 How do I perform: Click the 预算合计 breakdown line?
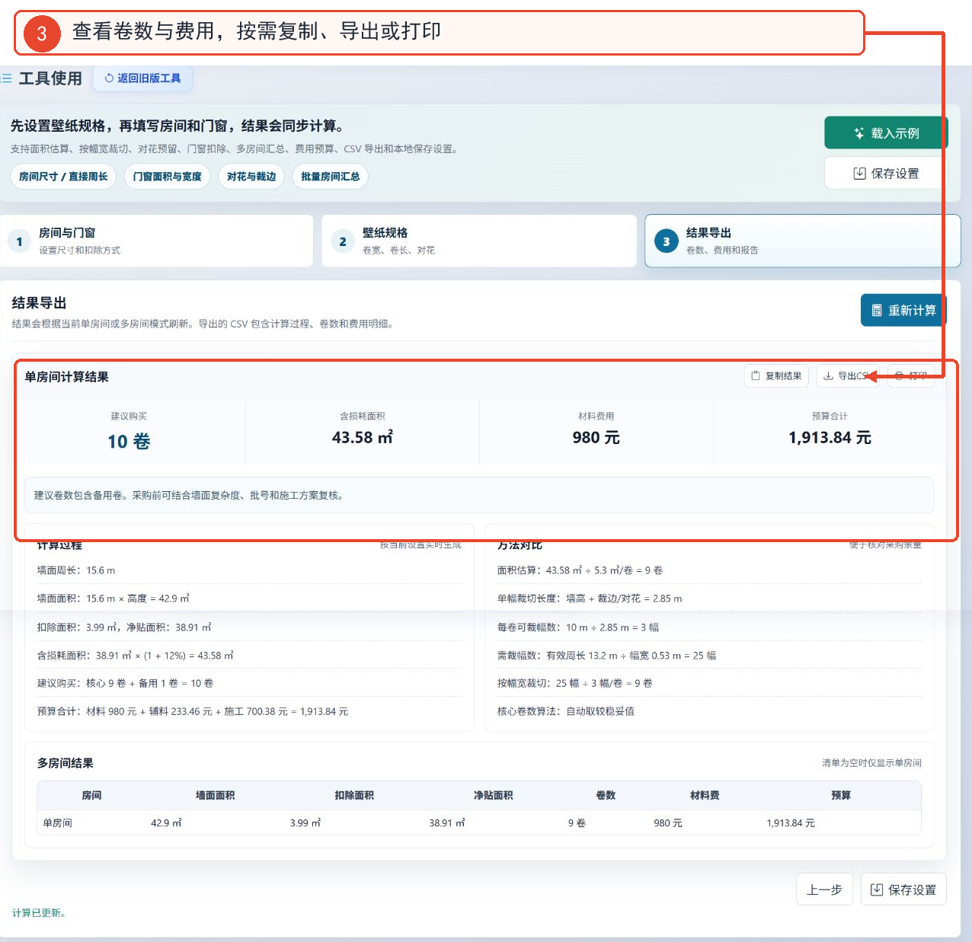click(x=193, y=712)
